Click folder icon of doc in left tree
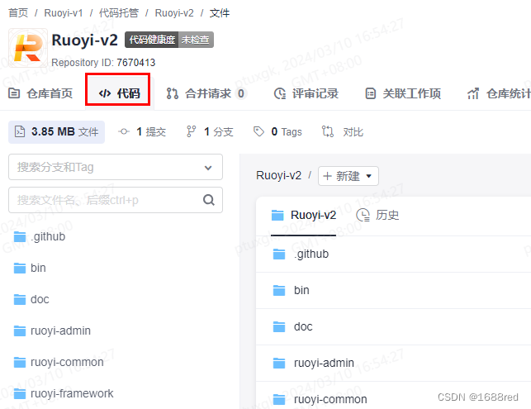The width and height of the screenshot is (531, 409). pyautogui.click(x=20, y=300)
